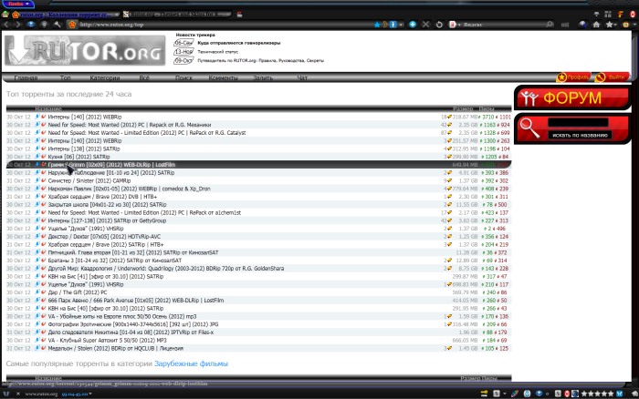639x399 pixels.
Task: Click magnet icon for Синистер / Sinister torrent
Action: coord(44,180)
